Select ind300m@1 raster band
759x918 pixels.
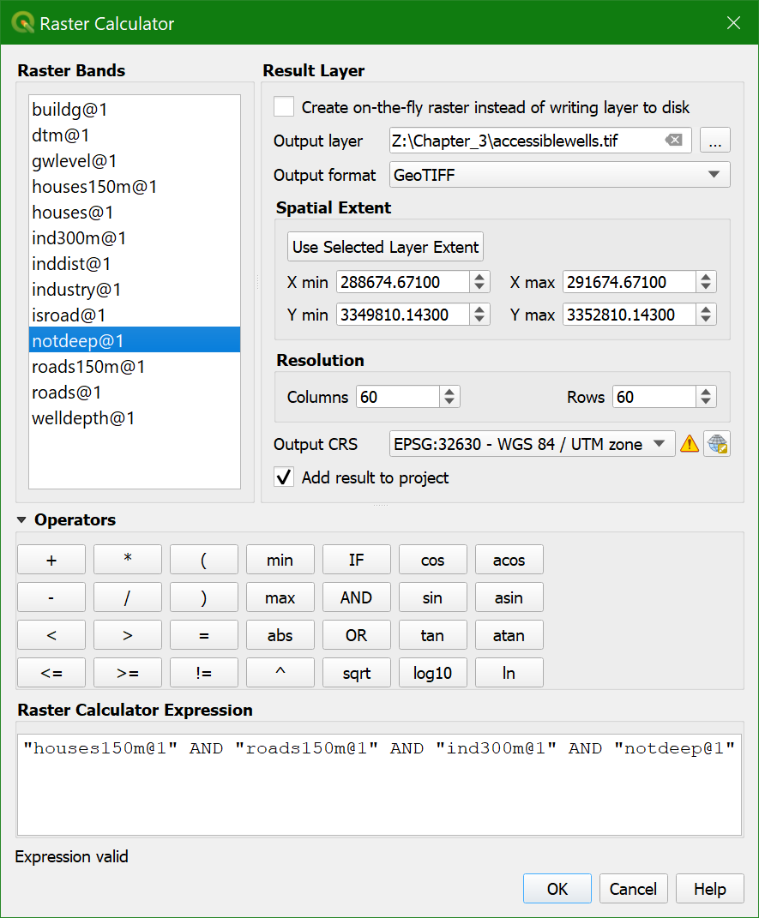[135, 238]
